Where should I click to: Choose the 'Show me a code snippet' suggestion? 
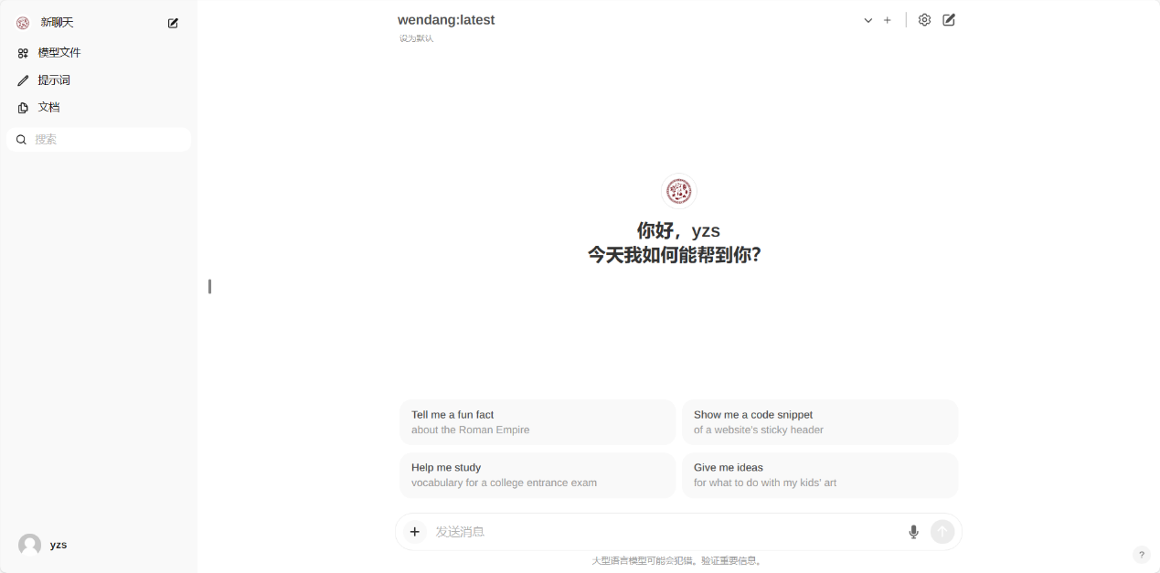tap(820, 422)
